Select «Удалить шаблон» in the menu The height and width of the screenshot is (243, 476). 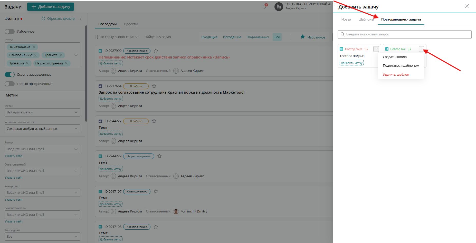[x=396, y=75]
